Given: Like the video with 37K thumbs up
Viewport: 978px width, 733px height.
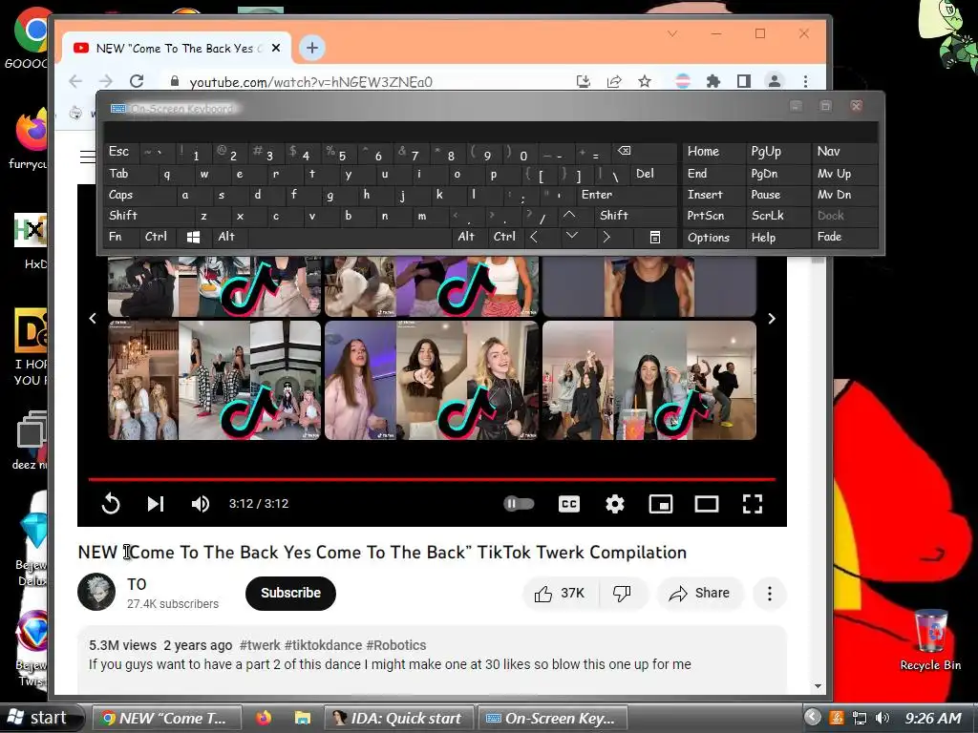Looking at the screenshot, I should [560, 593].
